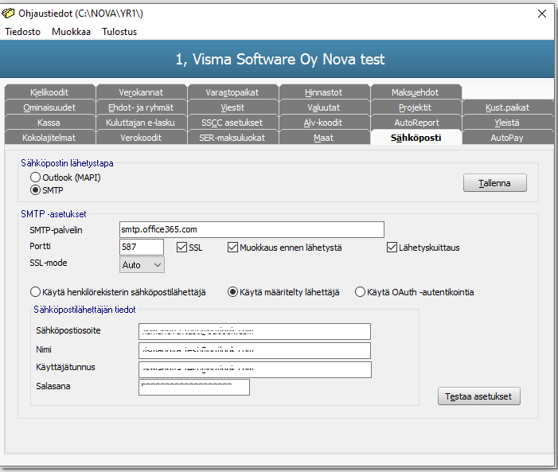Click the Sähköpostiosoite input field
The width and height of the screenshot is (558, 472).
tap(255, 331)
